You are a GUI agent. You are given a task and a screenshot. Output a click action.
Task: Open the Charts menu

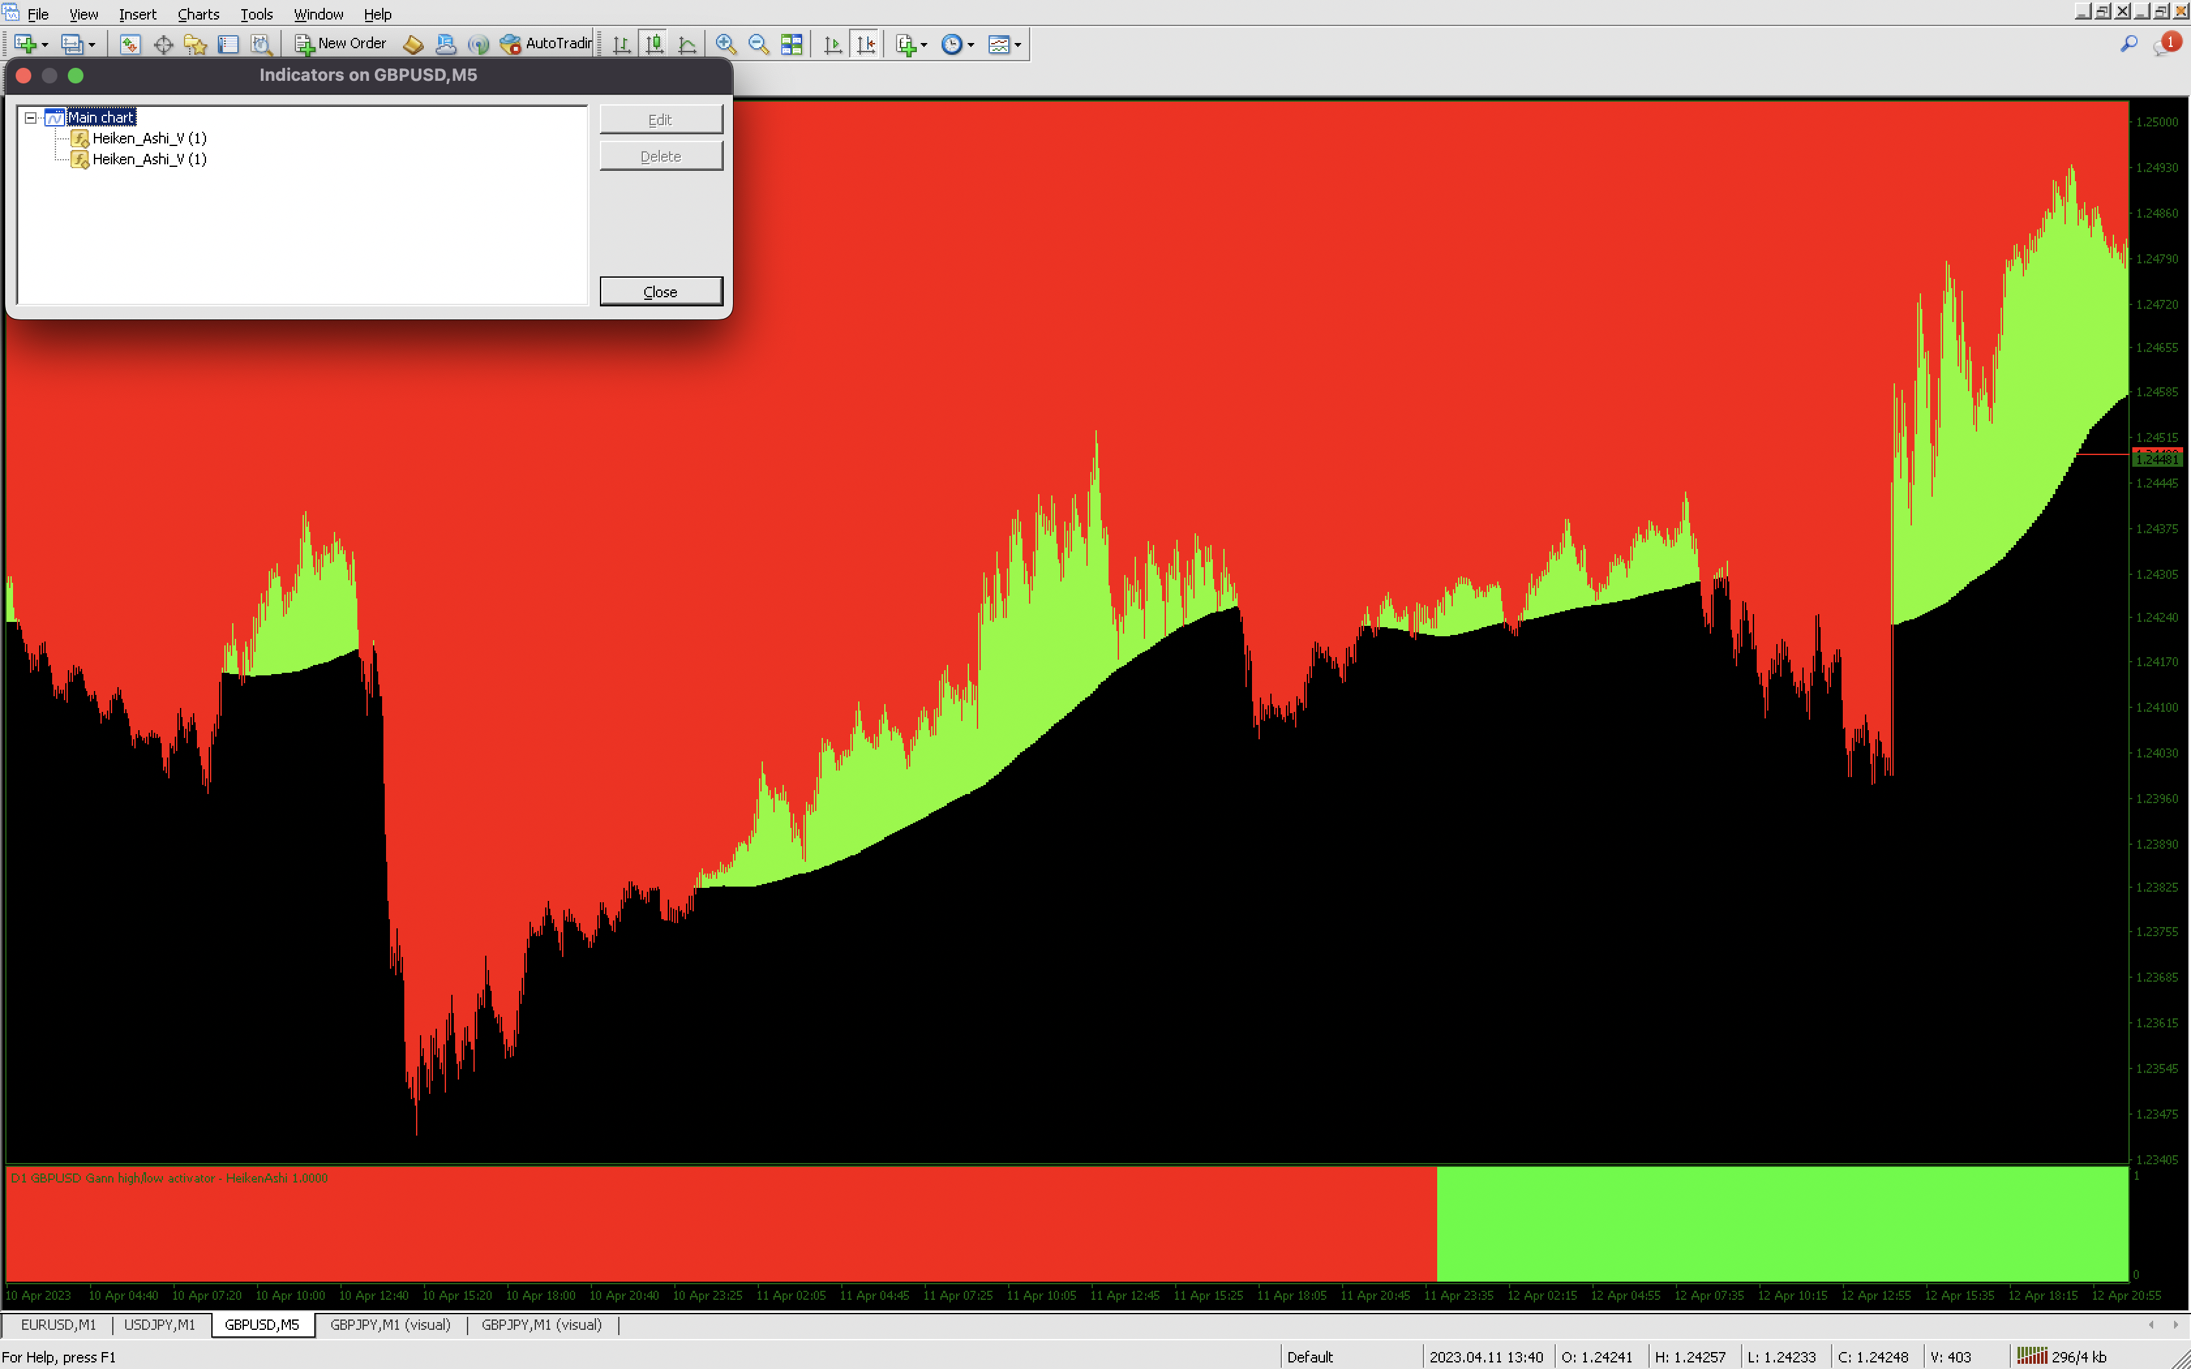pos(198,14)
